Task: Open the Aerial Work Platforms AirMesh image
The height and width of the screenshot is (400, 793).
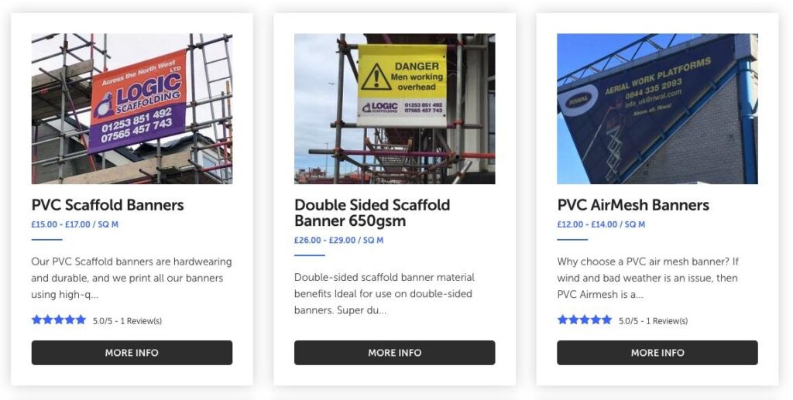Action: 657,108
